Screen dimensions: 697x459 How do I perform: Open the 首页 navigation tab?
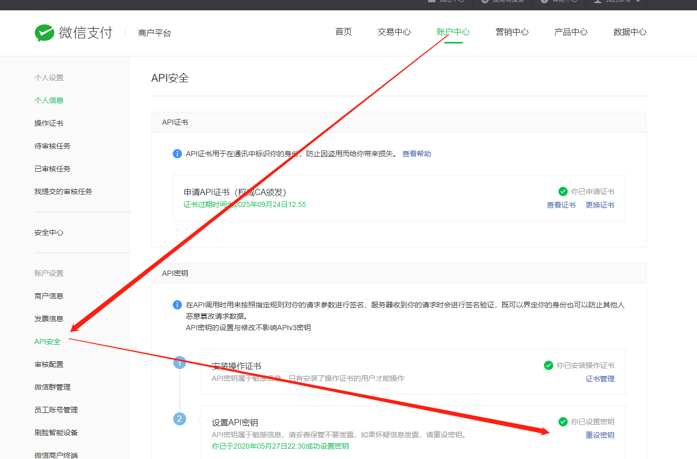tap(343, 32)
